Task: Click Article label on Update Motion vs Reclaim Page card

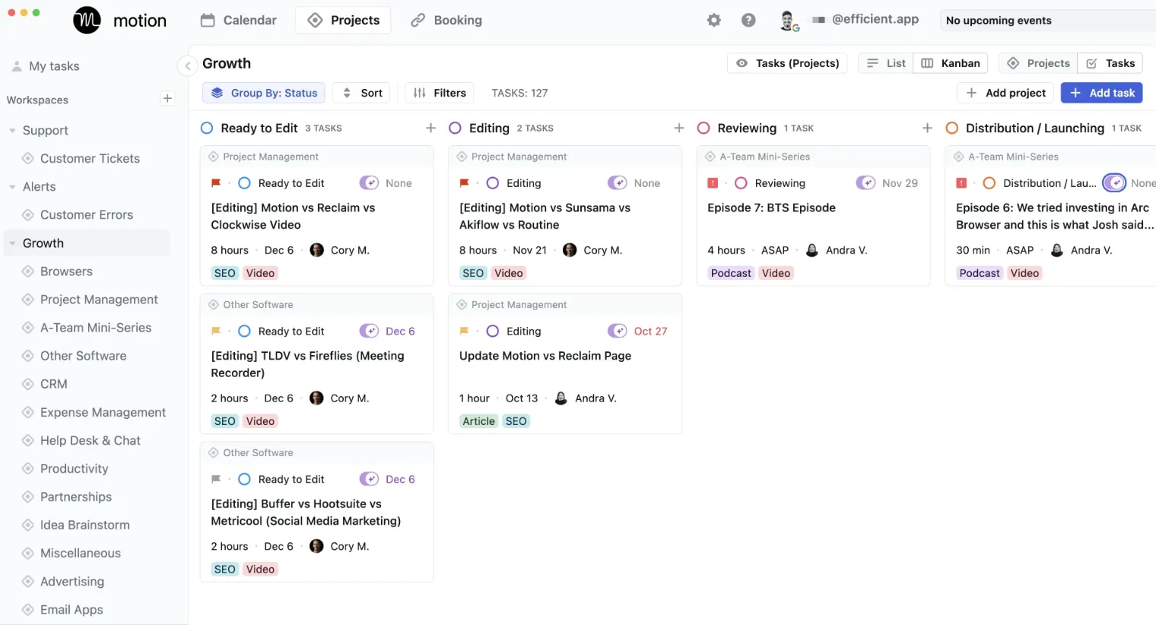Action: [479, 421]
